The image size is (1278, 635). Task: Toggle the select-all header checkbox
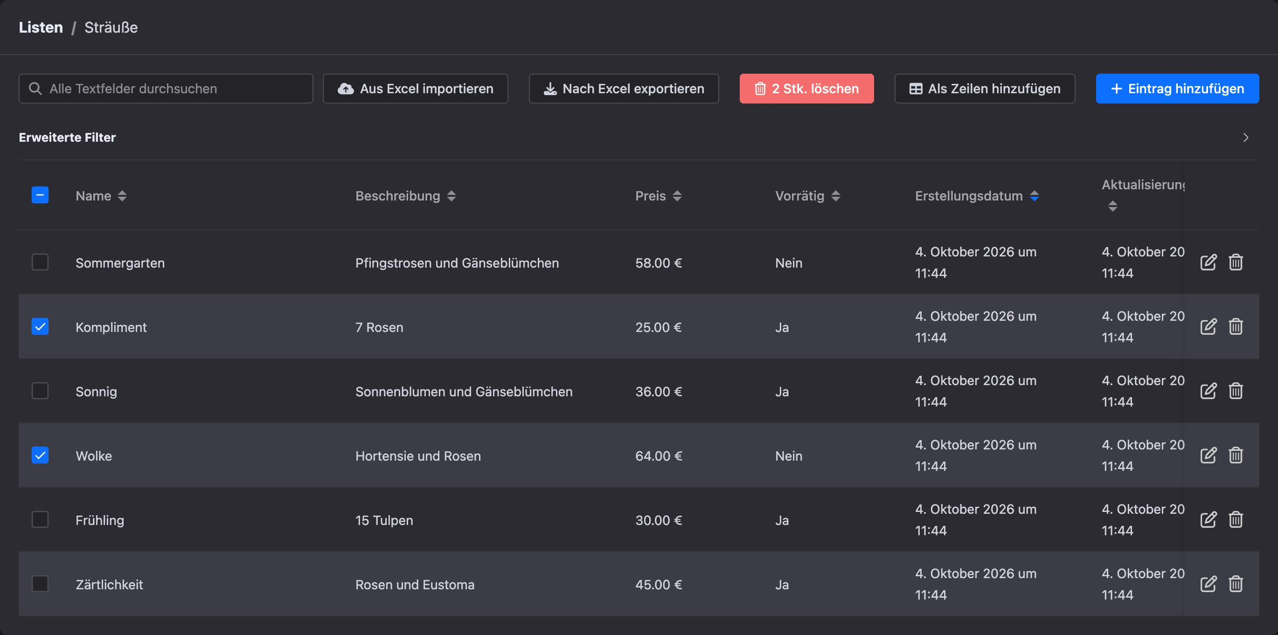pyautogui.click(x=40, y=195)
